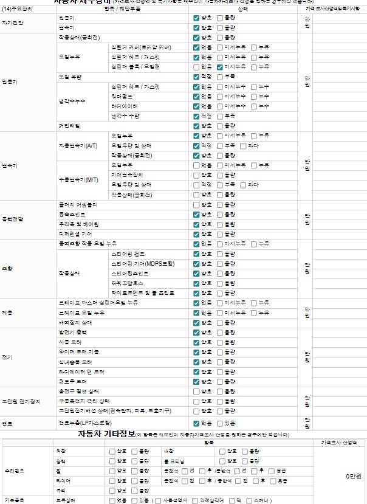Tick 불량 for 배력장치 상태
Image resolution: width=367 pixels, height=504 pixels.
tap(220, 323)
